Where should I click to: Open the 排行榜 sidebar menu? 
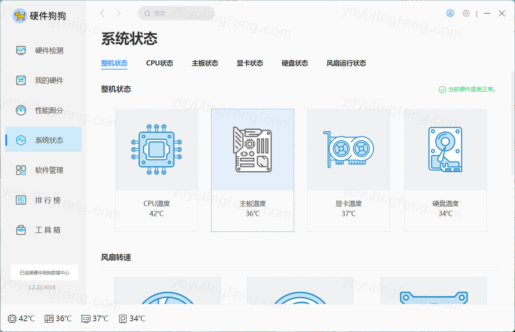43,200
